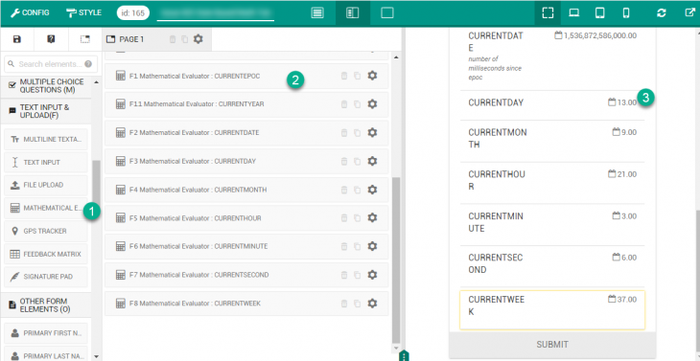This screenshot has width=700, height=361.
Task: Switch to split editor-preview layout
Action: click(x=353, y=12)
